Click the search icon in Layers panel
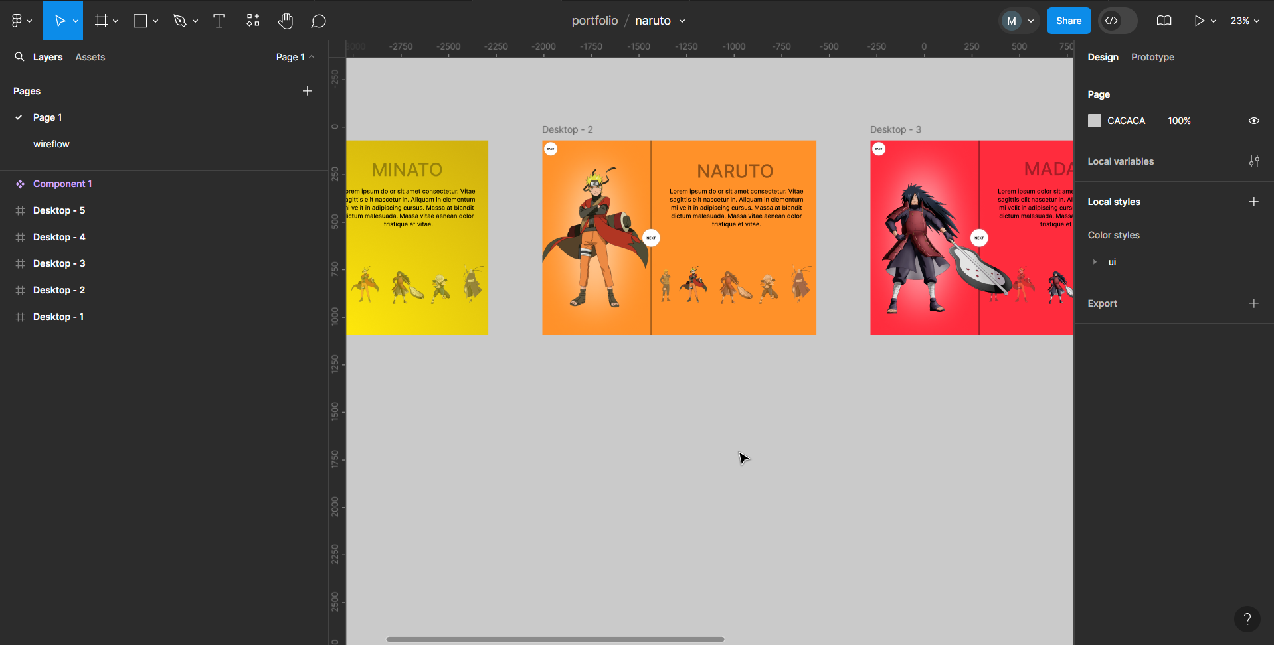This screenshot has height=645, width=1274. pos(19,57)
